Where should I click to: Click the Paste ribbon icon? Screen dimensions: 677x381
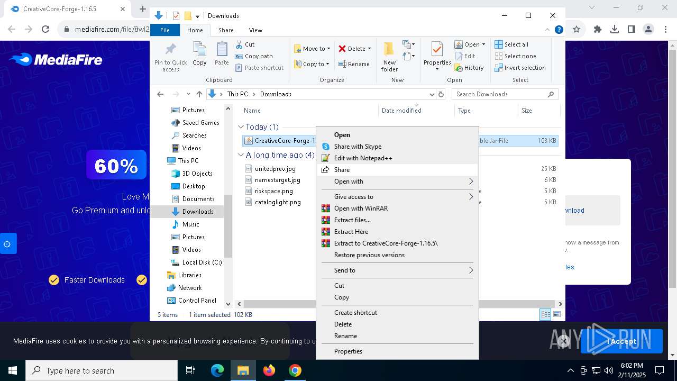point(222,49)
